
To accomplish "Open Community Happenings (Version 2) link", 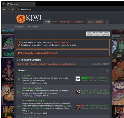I will (x=39, y=53).
